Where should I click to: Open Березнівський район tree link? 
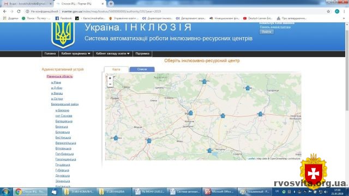(x=65, y=104)
